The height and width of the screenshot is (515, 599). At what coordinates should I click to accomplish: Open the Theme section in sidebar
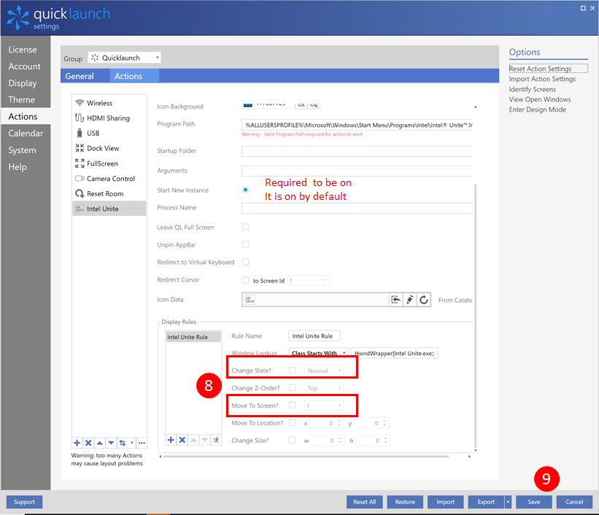[x=26, y=100]
